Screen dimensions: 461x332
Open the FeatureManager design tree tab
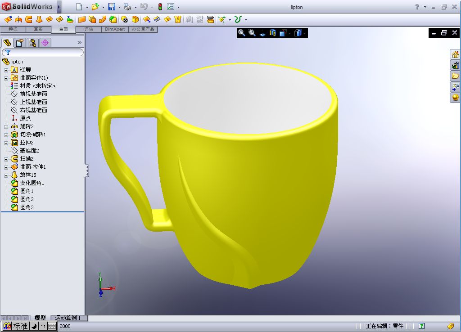[x=7, y=43]
